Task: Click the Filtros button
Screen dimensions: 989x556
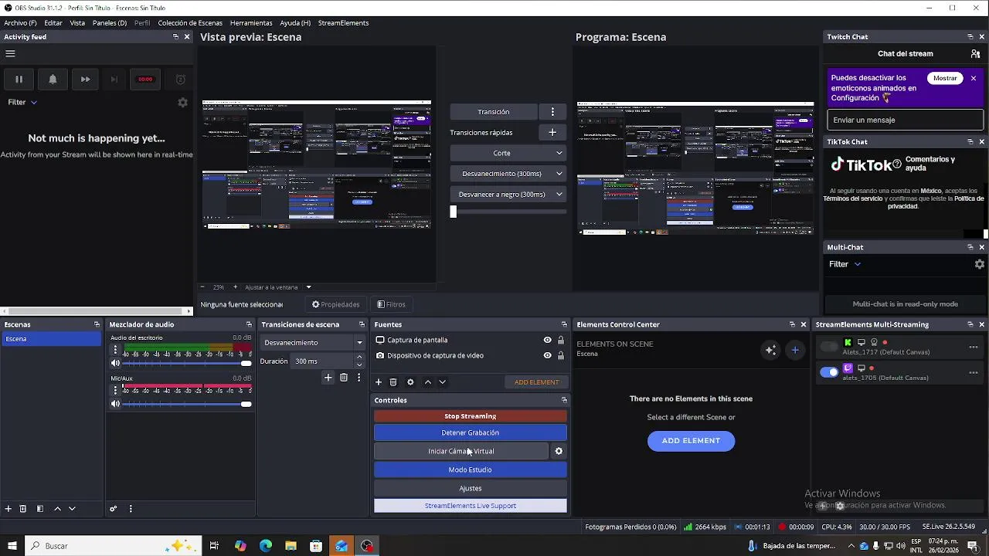Action: coord(391,304)
